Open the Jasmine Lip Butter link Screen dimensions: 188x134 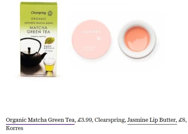[x=152, y=120]
